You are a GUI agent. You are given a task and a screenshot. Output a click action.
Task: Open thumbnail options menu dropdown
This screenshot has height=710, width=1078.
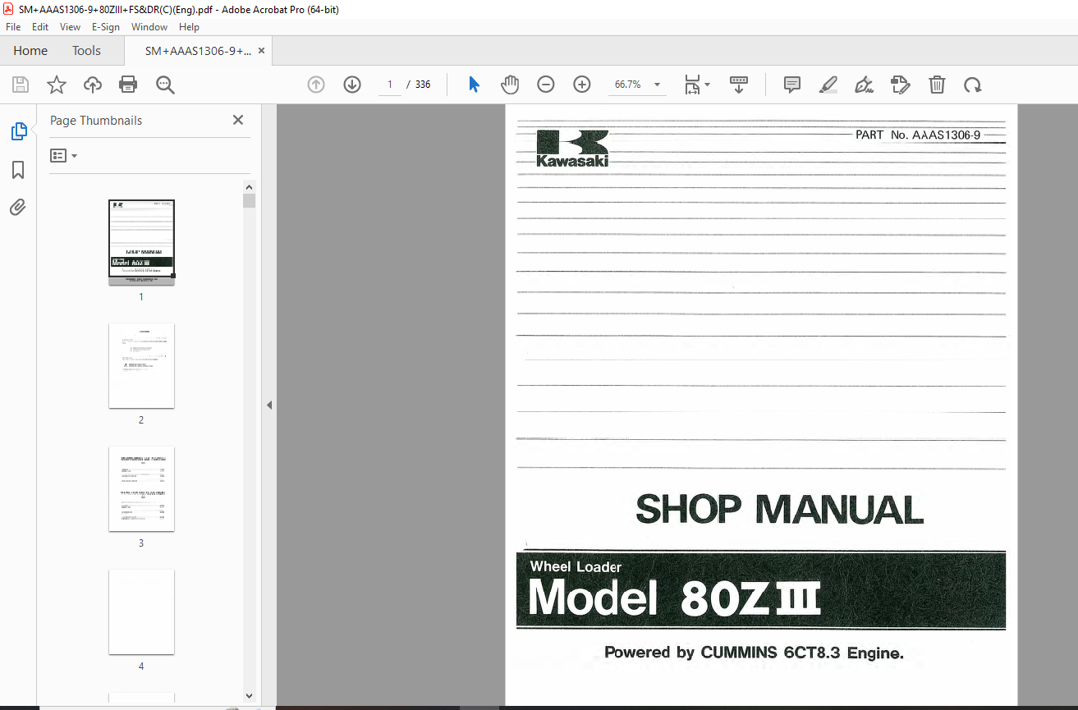pyautogui.click(x=64, y=155)
